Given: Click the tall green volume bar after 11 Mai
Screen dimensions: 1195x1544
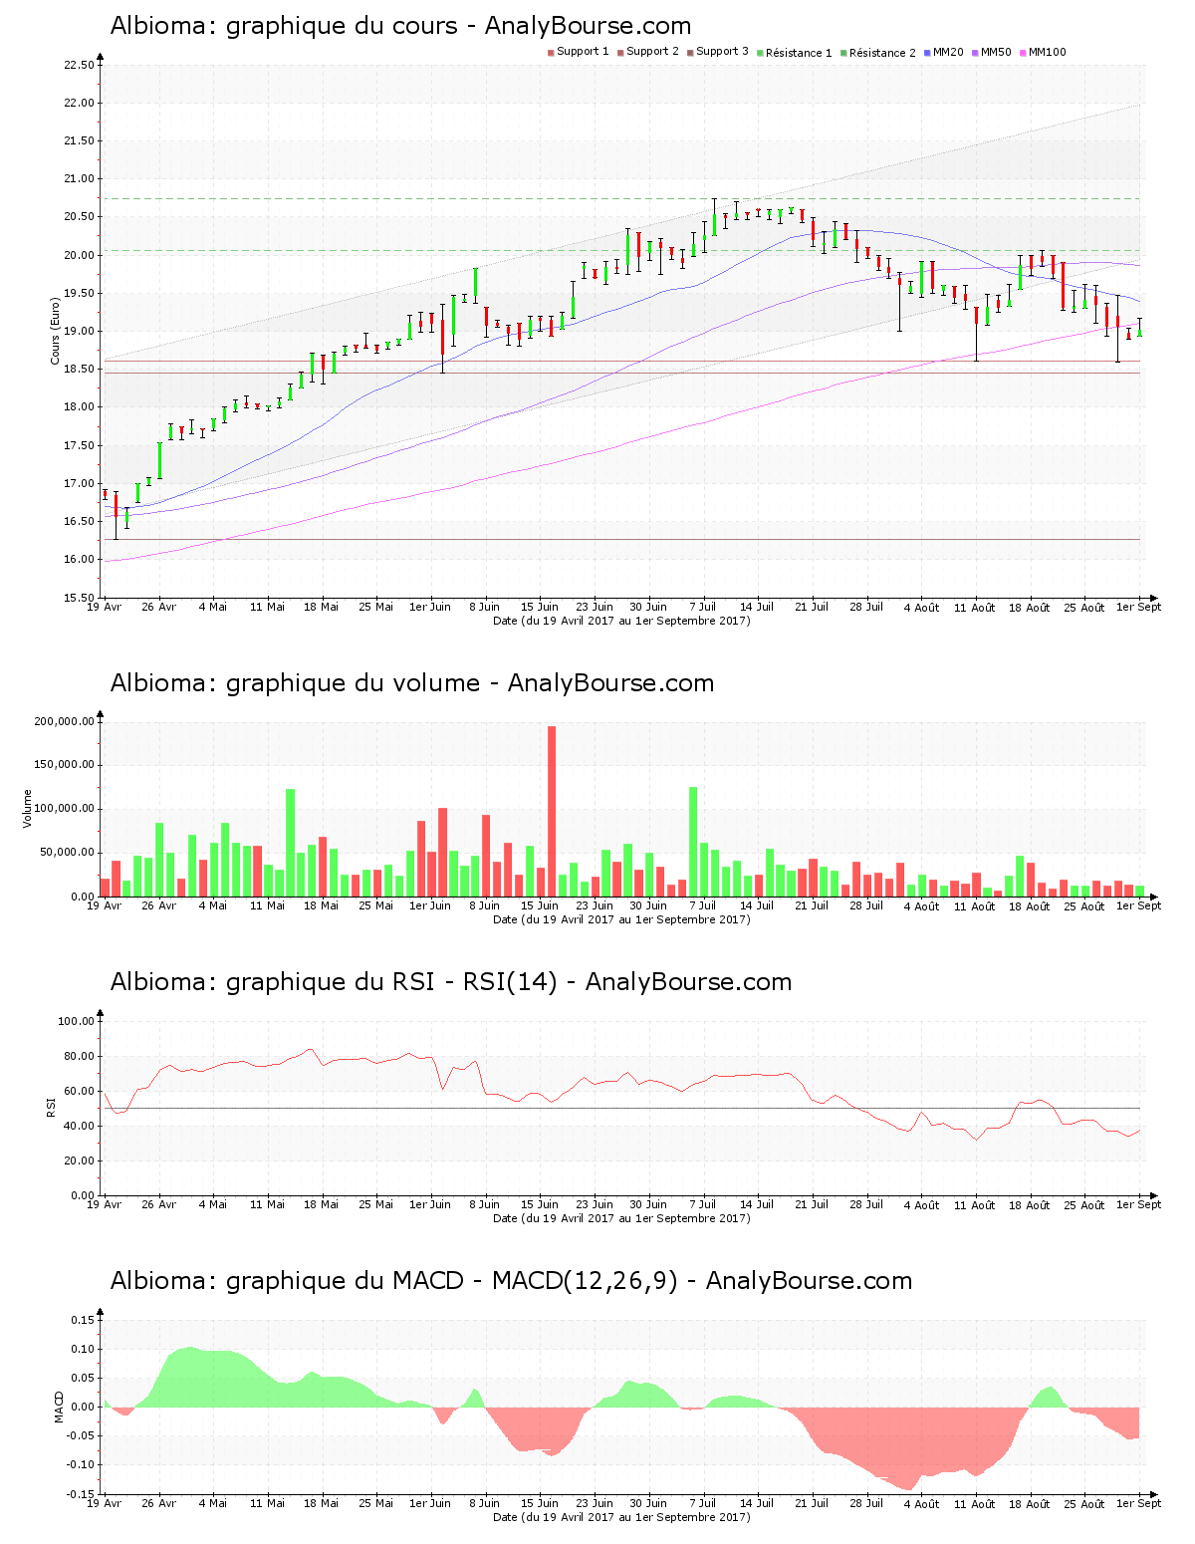Looking at the screenshot, I should [x=291, y=843].
